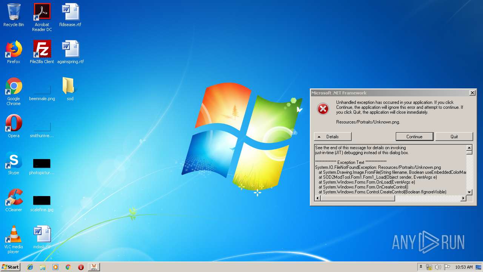Click the 'Exception Text' header line

coord(351,162)
